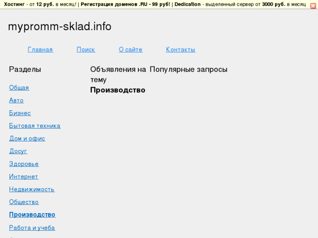
Task: Click the Объявления на тему heading
Action: (118, 75)
